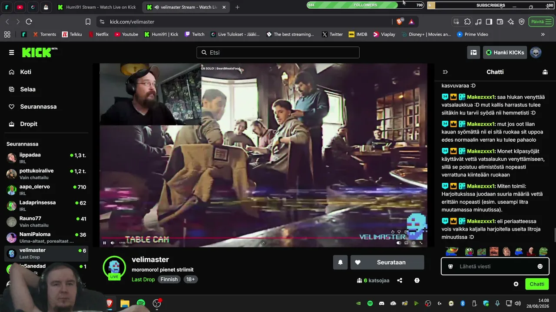
Task: Click the Etsi search field
Action: click(278, 52)
